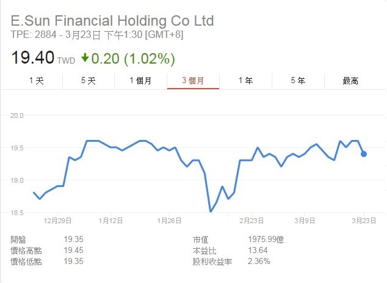Show the 5 年 price history
387x283 pixels.
298,81
